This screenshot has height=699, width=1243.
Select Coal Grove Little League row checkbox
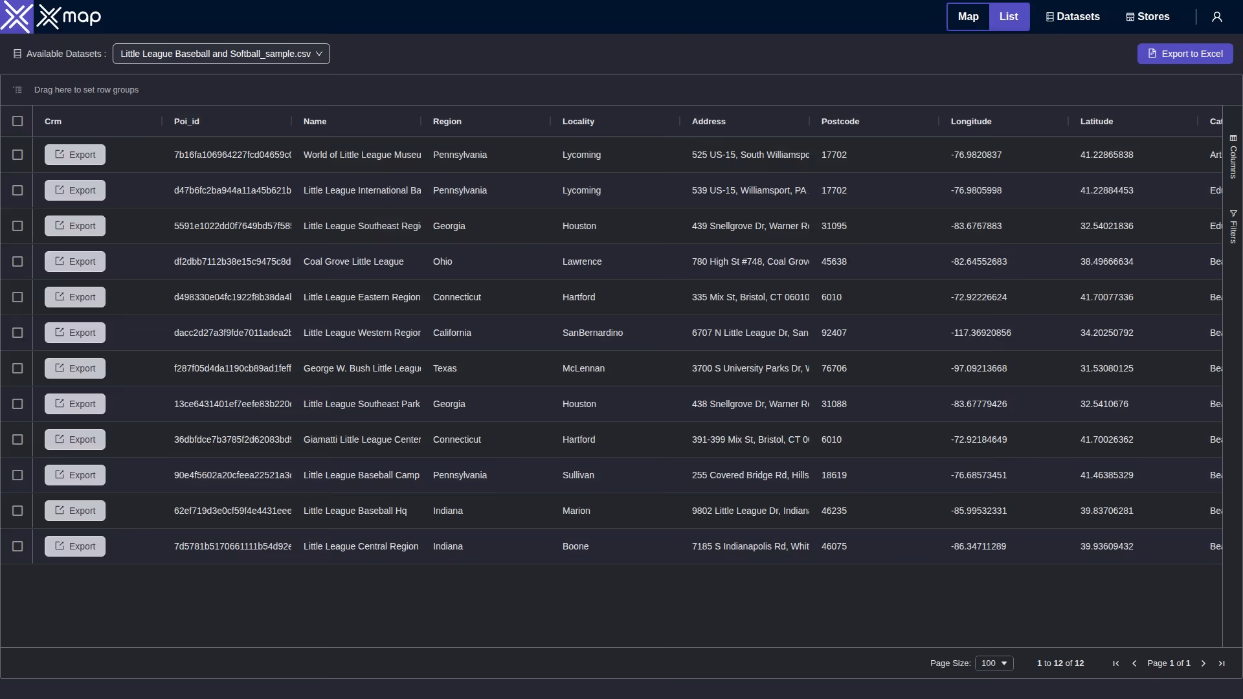[17, 261]
